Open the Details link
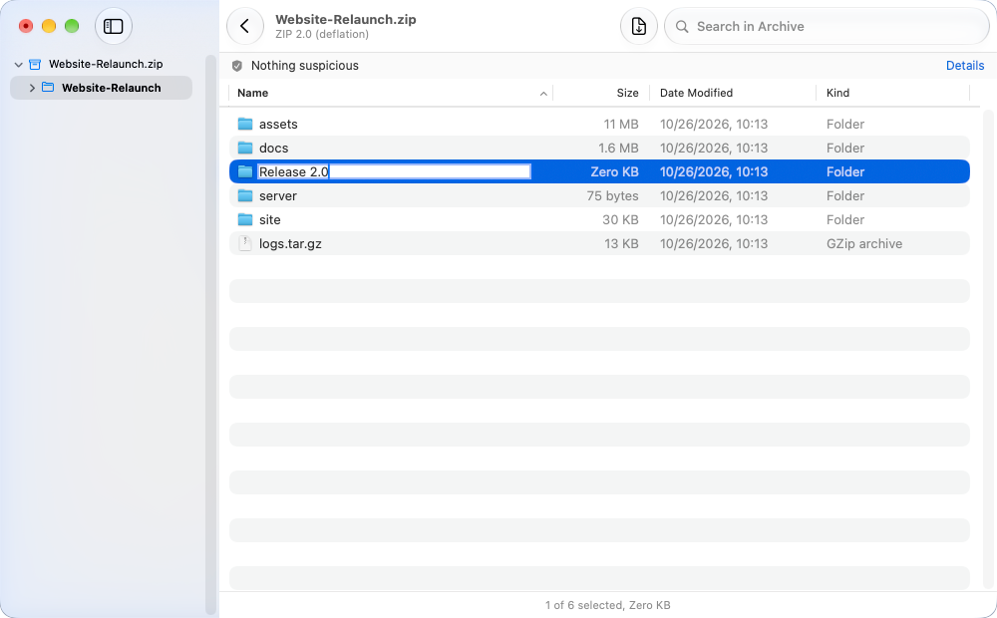997x618 pixels. click(x=964, y=66)
